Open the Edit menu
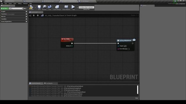 pos(6,3)
